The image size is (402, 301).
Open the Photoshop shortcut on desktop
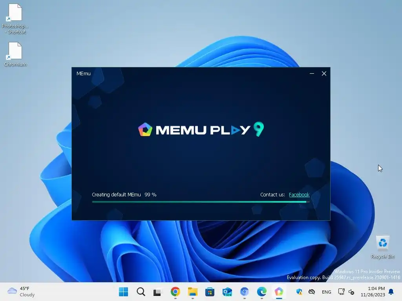tap(15, 19)
